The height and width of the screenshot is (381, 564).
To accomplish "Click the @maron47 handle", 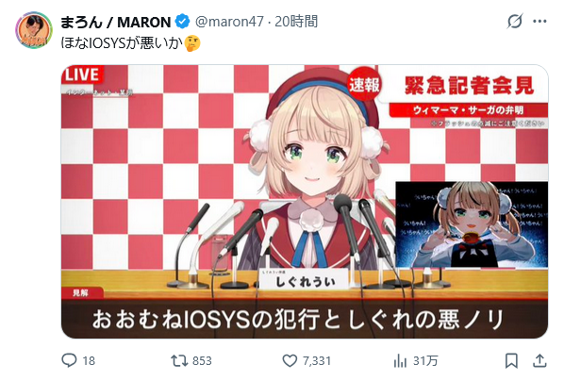I will (229, 22).
